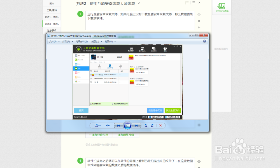Toggle the unordered list formatting icon
The width and height of the screenshot is (280, 168).
(193, 3)
